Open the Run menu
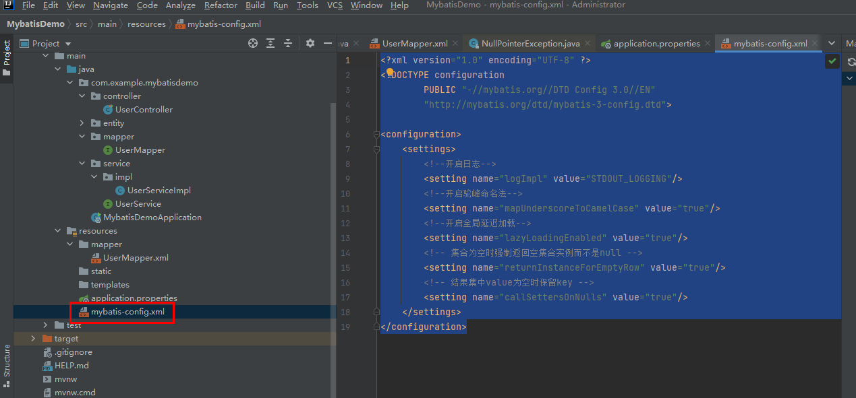 pyautogui.click(x=281, y=5)
